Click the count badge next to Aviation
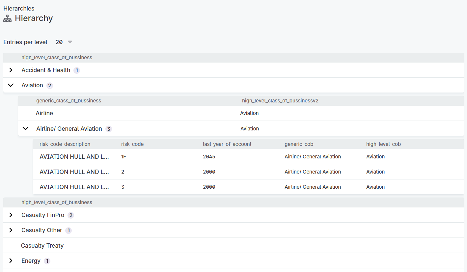467x272 pixels. click(x=50, y=86)
